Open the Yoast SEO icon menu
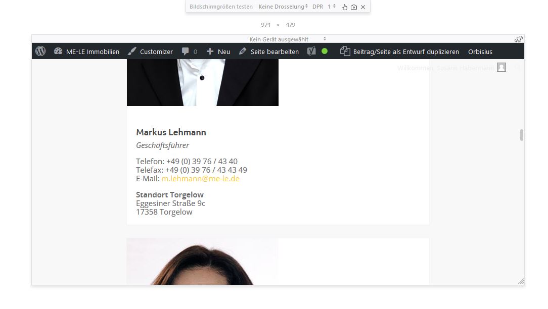The image size is (548, 309). 311,51
